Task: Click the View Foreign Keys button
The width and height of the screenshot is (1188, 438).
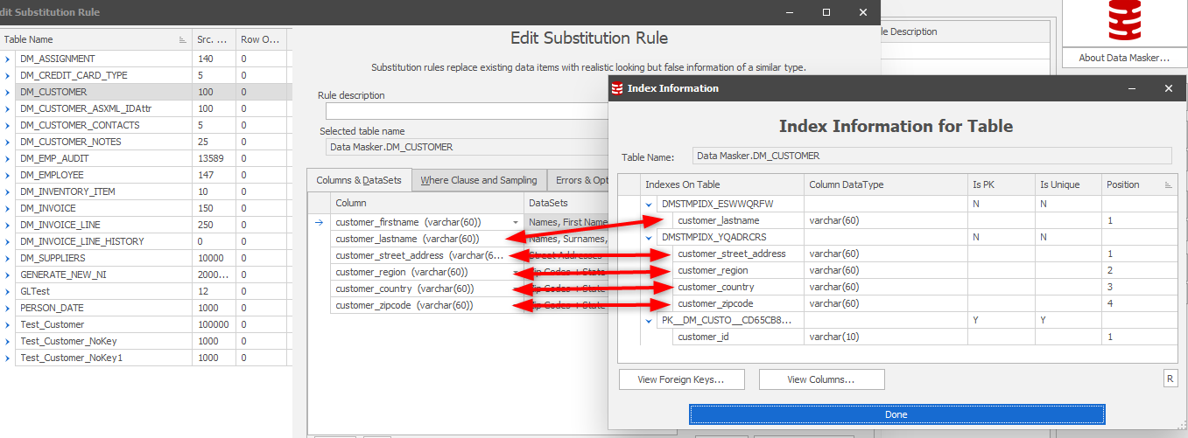Action: click(x=682, y=379)
